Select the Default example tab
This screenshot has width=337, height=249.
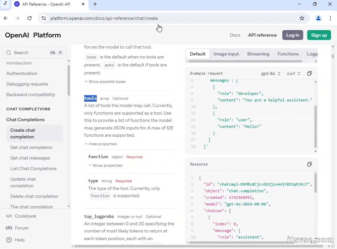[197, 54]
